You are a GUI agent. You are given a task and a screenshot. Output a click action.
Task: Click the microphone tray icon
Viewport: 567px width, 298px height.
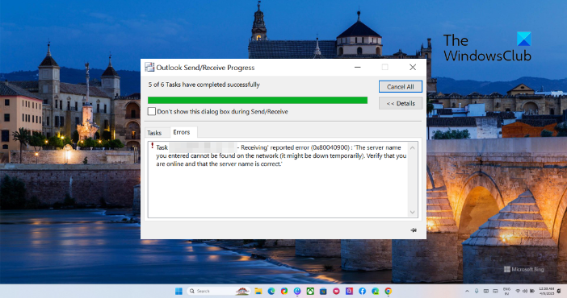tap(477, 291)
